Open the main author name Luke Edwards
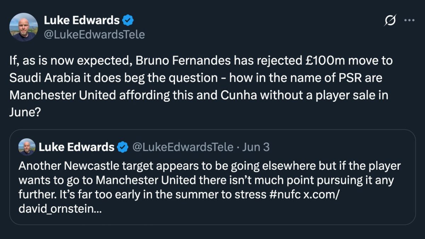 click(81, 21)
